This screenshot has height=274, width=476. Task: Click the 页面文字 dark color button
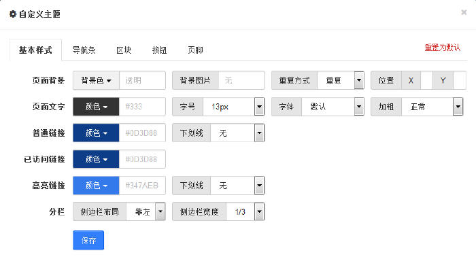pyautogui.click(x=96, y=107)
